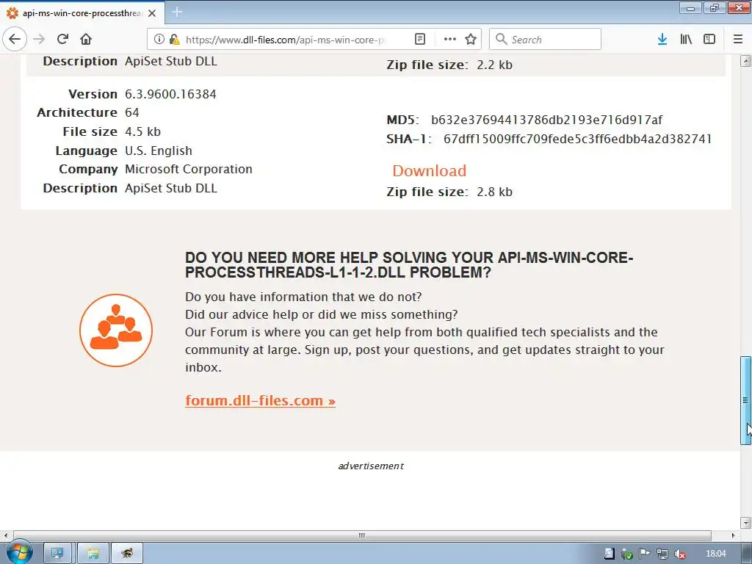The width and height of the screenshot is (752, 564).
Task: Click the vertical scrollbar thumb
Action: coord(745,400)
